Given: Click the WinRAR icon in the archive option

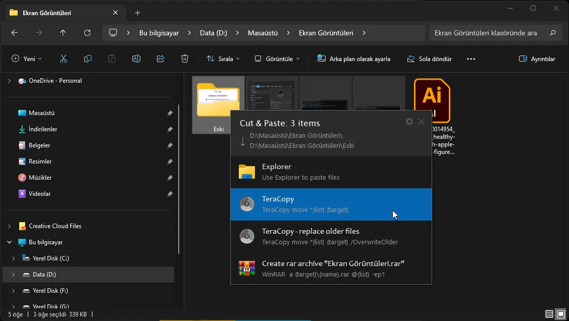Looking at the screenshot, I should point(247,268).
